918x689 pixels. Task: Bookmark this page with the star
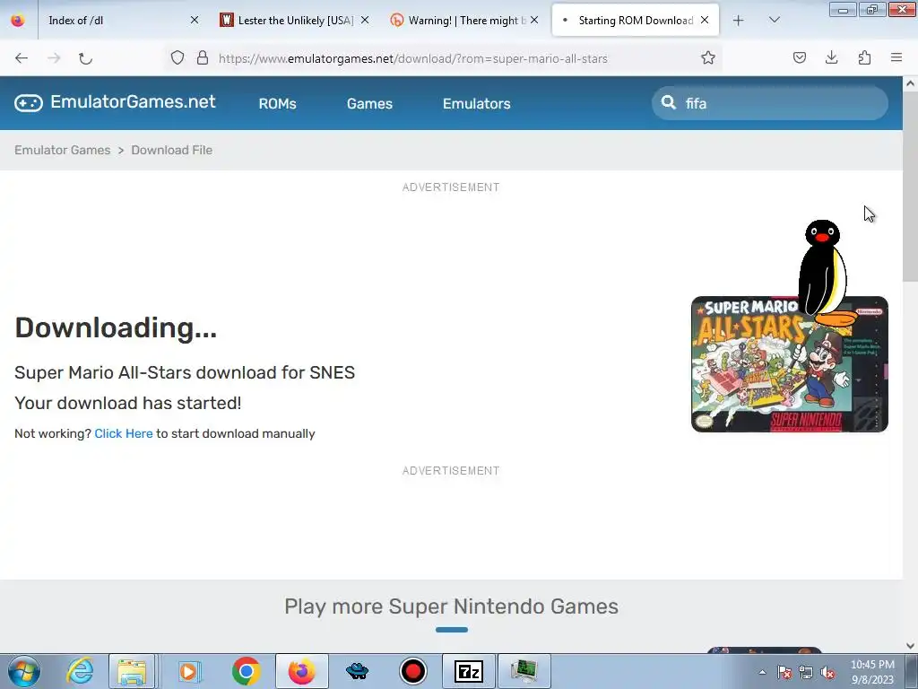click(708, 58)
